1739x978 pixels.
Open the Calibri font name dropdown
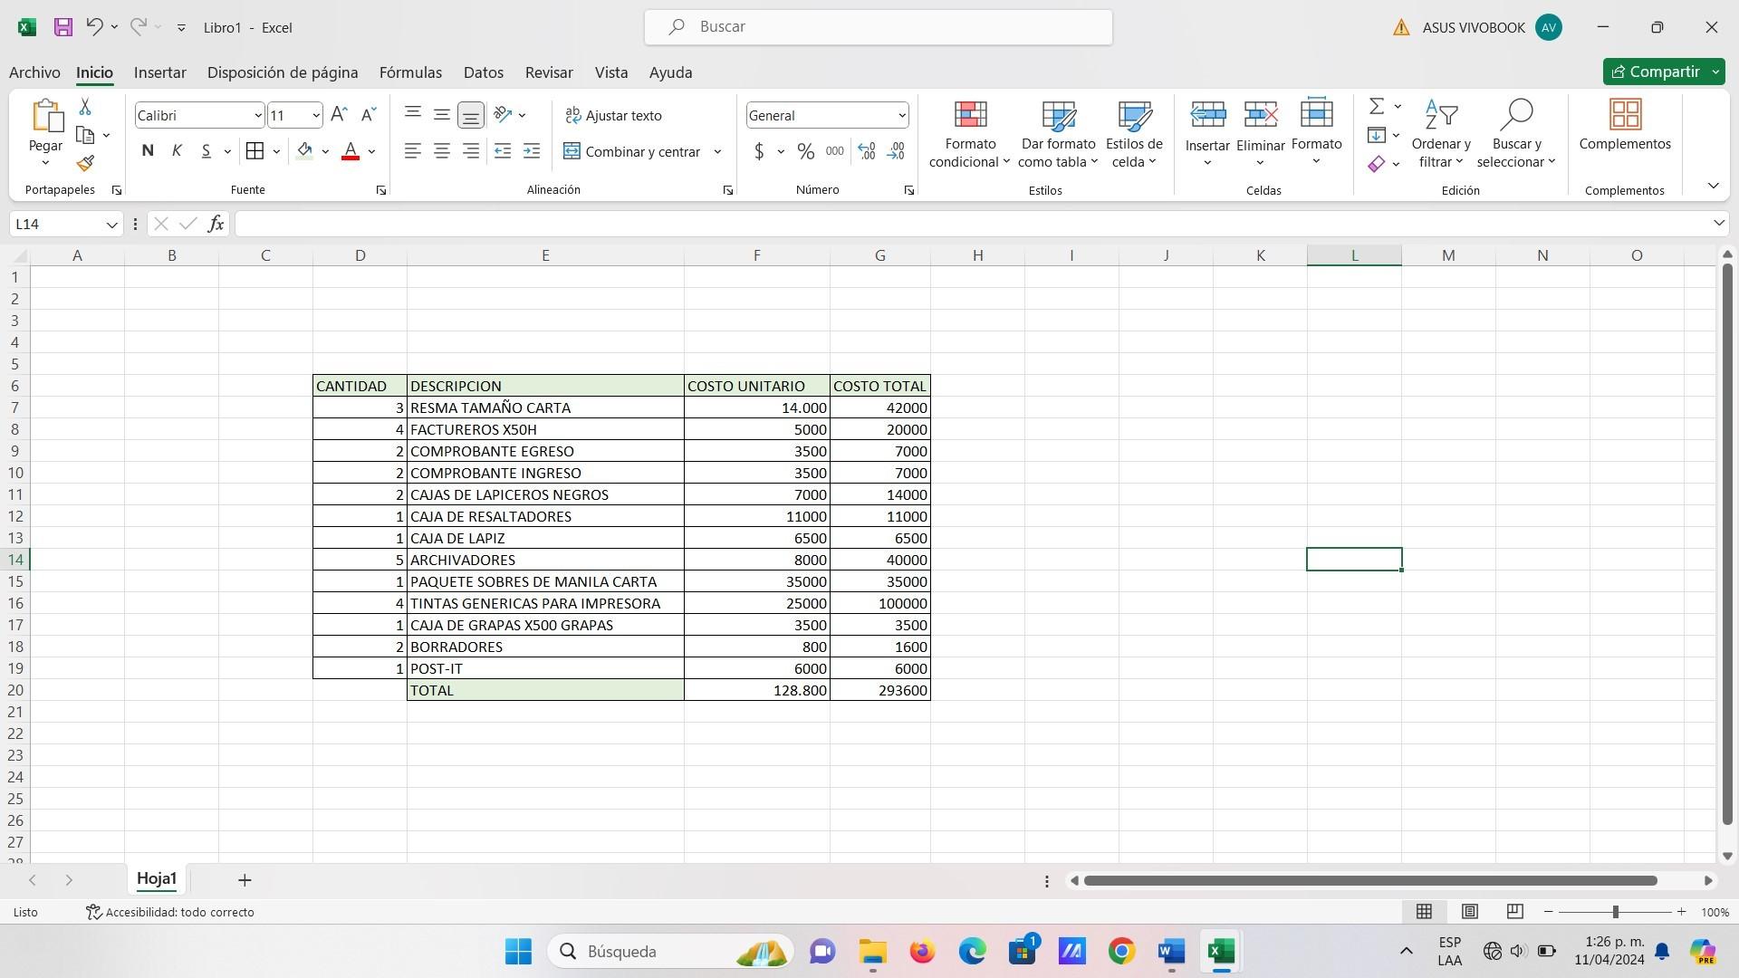(257, 115)
